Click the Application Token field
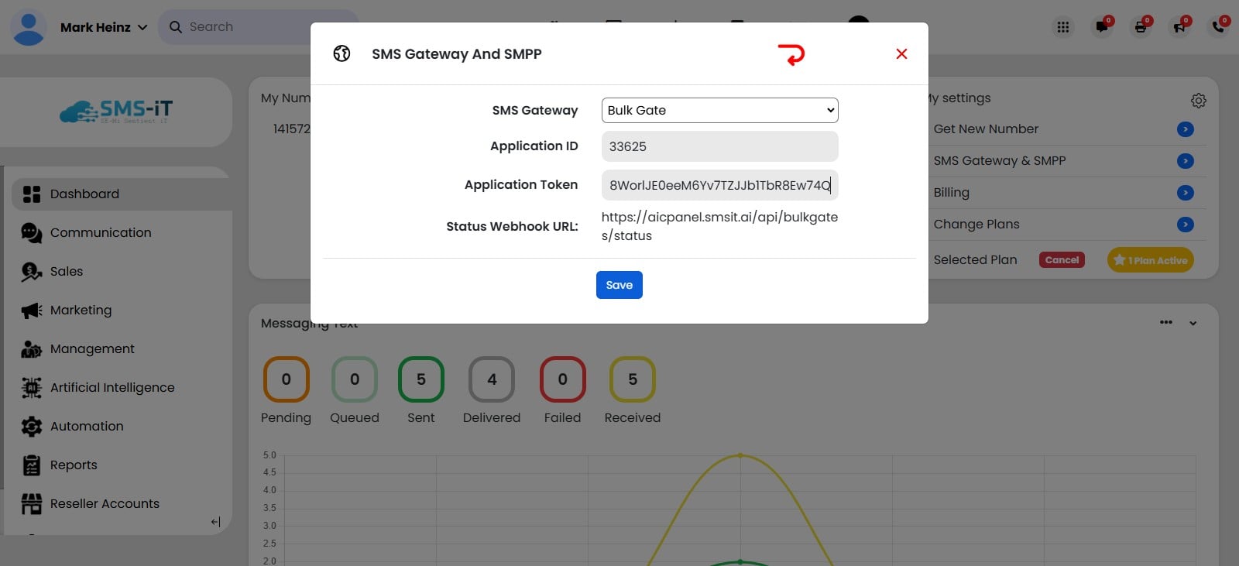The width and height of the screenshot is (1239, 566). (x=719, y=185)
